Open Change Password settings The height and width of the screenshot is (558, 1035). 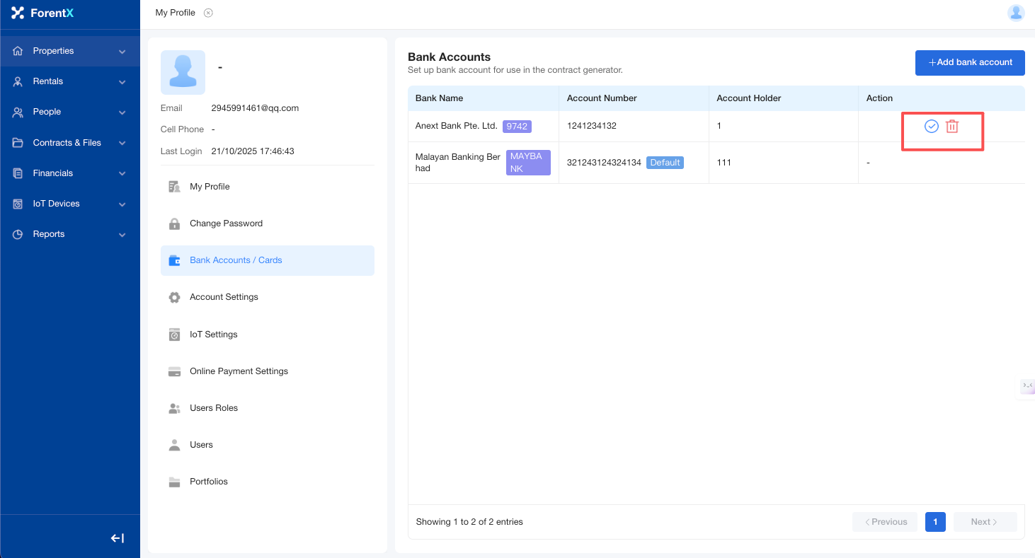tap(226, 223)
